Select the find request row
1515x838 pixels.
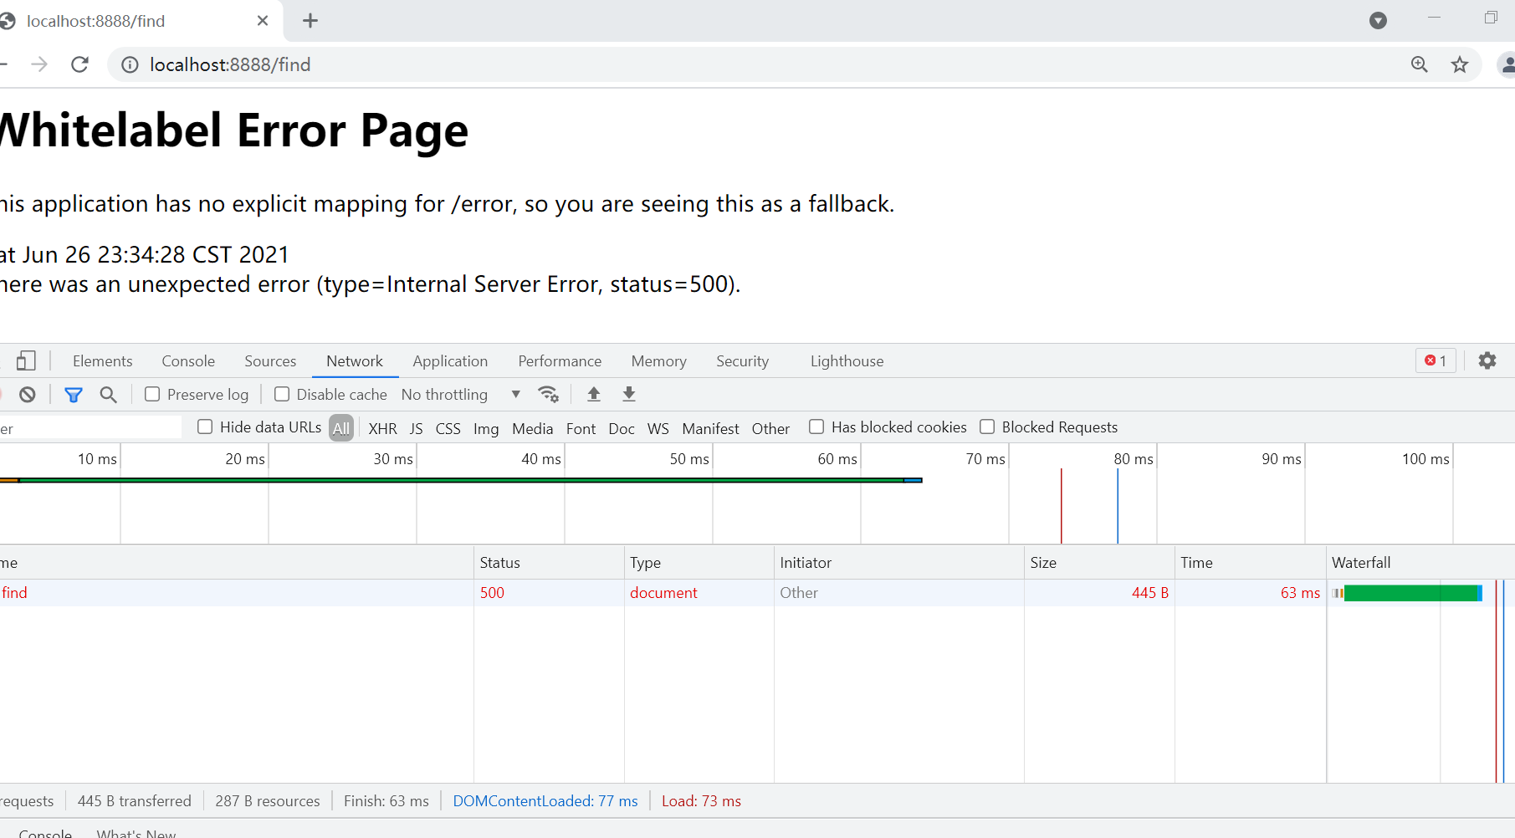pos(15,592)
